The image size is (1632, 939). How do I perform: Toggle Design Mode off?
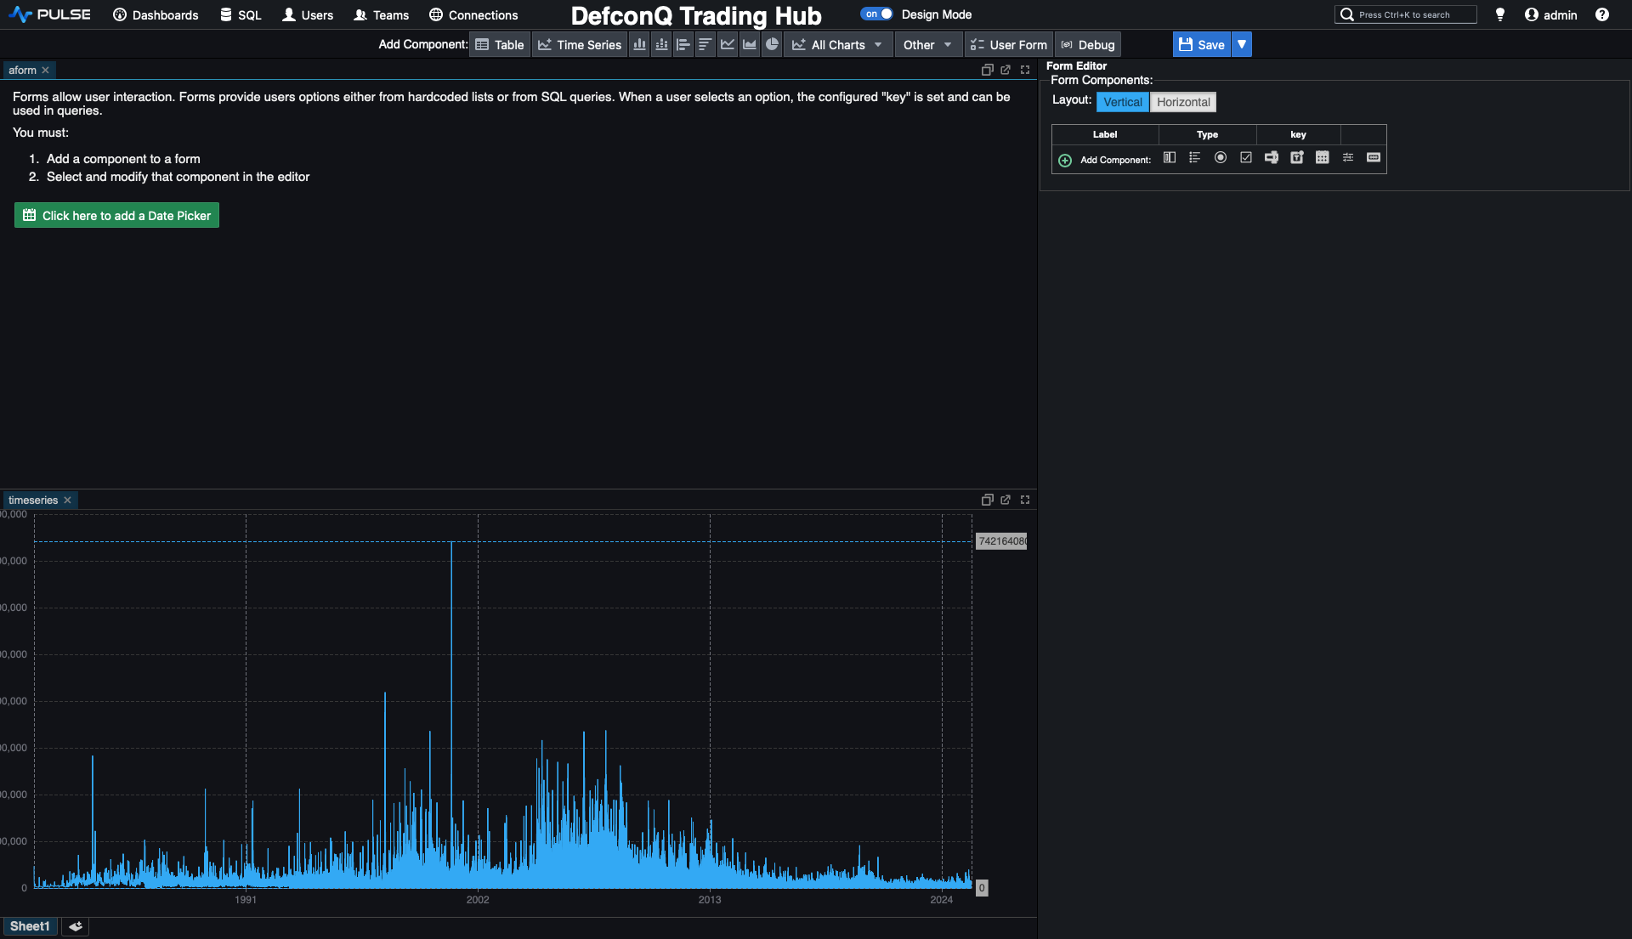click(876, 14)
